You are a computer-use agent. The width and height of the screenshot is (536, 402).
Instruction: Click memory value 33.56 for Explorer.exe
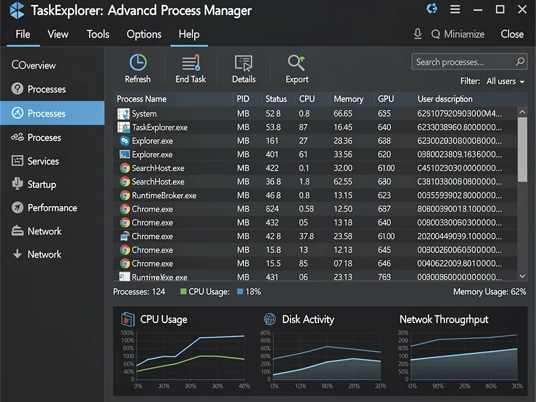pos(343,154)
